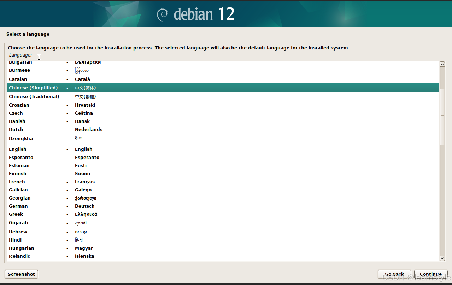Pick Dutch as the language
The height and width of the screenshot is (285, 452).
tap(223, 129)
